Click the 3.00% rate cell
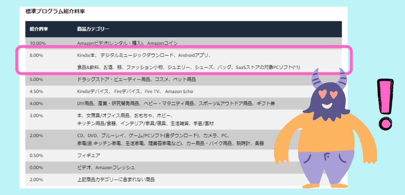This screenshot has height=195, width=405. [36, 116]
